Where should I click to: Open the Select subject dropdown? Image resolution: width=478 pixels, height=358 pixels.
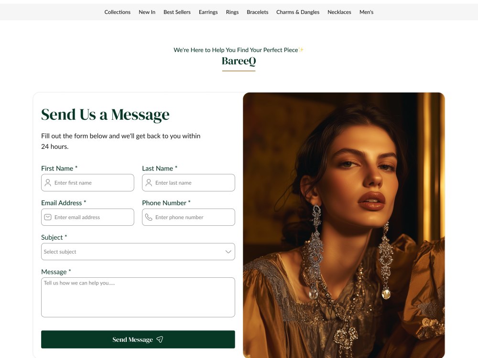[138, 252]
